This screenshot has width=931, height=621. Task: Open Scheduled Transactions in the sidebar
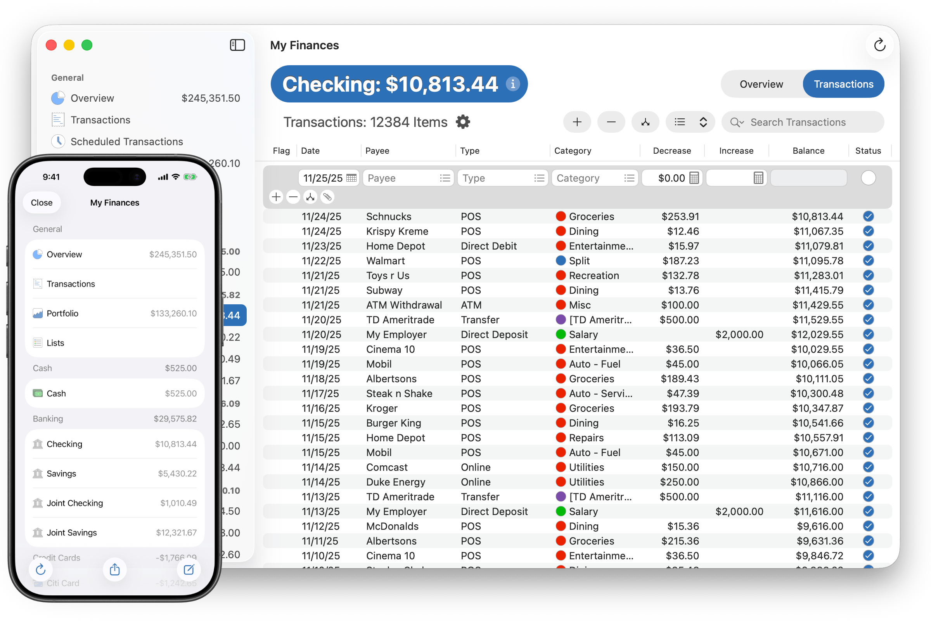click(x=126, y=142)
